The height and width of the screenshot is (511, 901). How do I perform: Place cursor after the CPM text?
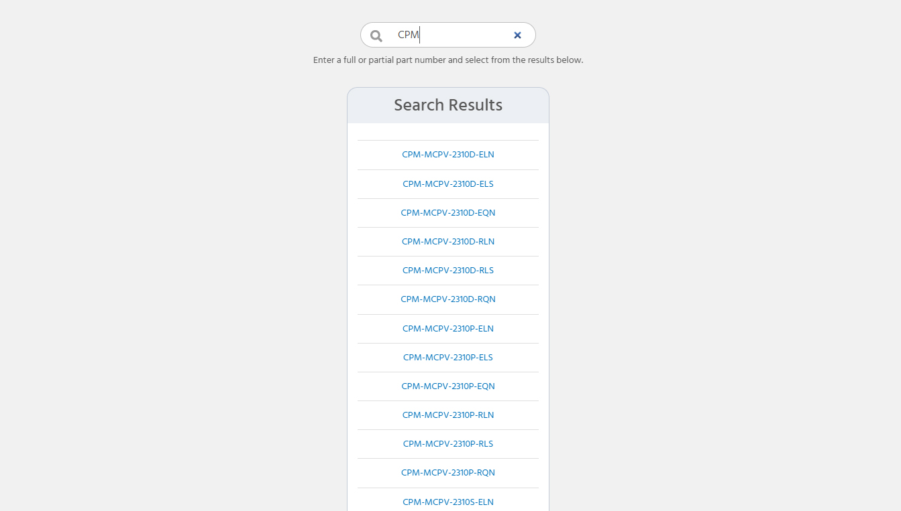pyautogui.click(x=419, y=35)
